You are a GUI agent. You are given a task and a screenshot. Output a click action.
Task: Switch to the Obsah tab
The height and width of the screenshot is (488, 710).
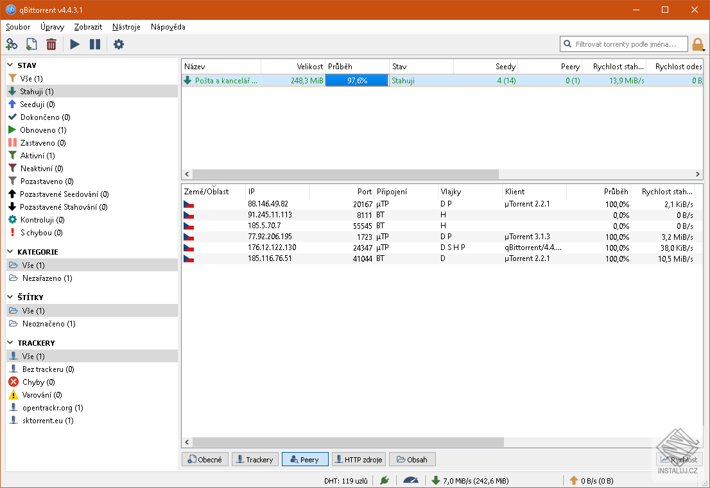coord(412,459)
